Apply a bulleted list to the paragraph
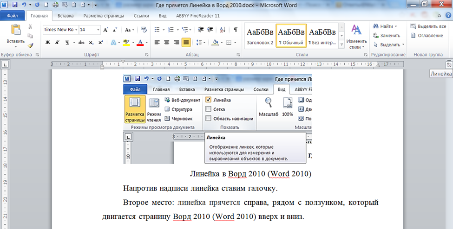The height and width of the screenshot is (229, 453). pyautogui.click(x=157, y=30)
